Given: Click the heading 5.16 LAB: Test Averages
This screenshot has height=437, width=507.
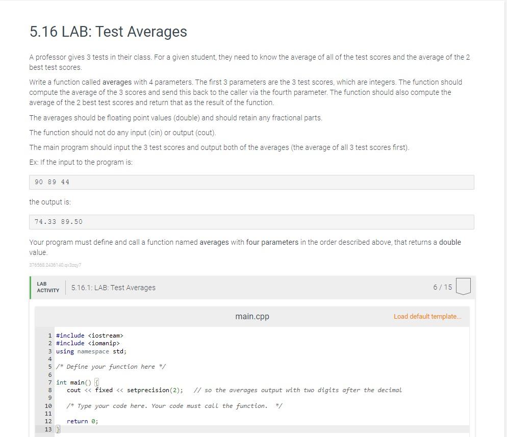Looking at the screenshot, I should [x=108, y=32].
